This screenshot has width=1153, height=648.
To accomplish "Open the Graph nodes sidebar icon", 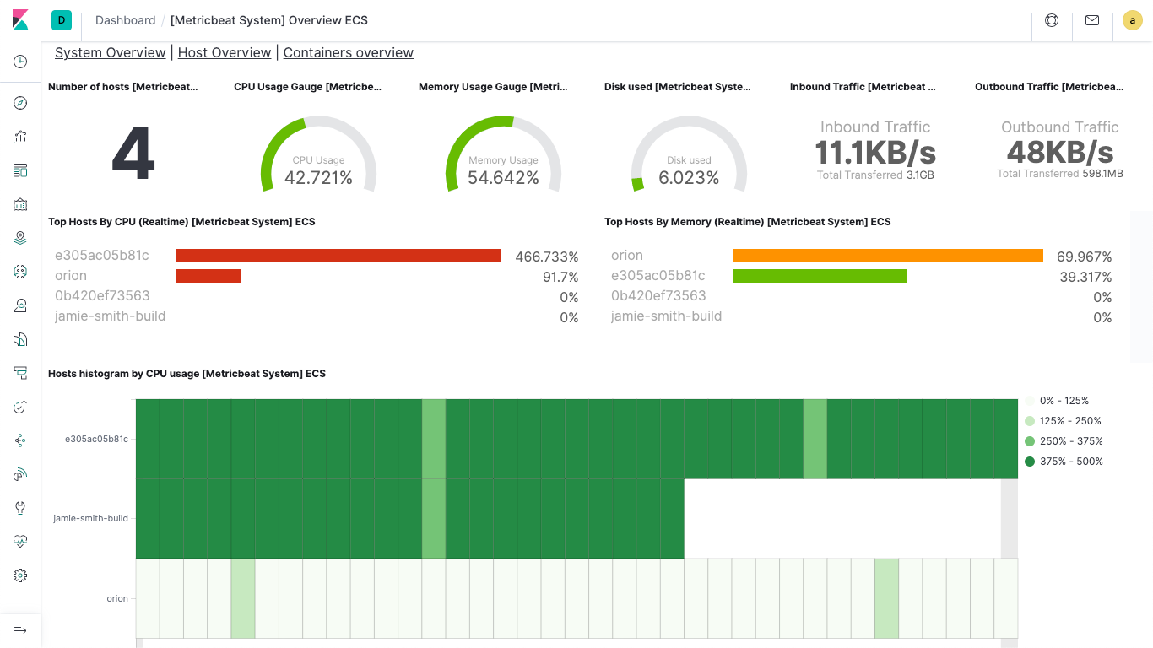I will click(20, 440).
